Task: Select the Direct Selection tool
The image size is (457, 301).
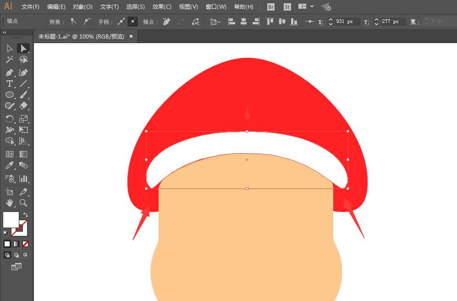Action: pyautogui.click(x=23, y=49)
